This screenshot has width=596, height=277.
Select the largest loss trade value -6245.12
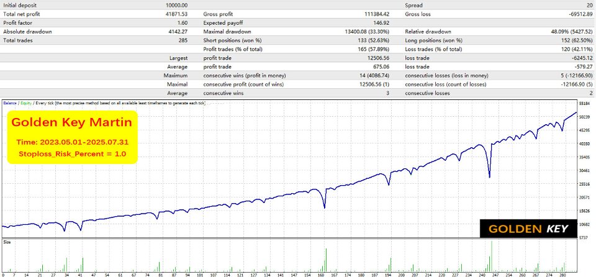coord(582,58)
